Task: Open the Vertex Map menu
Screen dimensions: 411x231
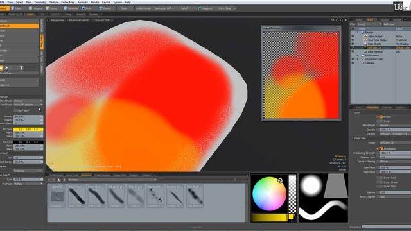Action: (68, 2)
